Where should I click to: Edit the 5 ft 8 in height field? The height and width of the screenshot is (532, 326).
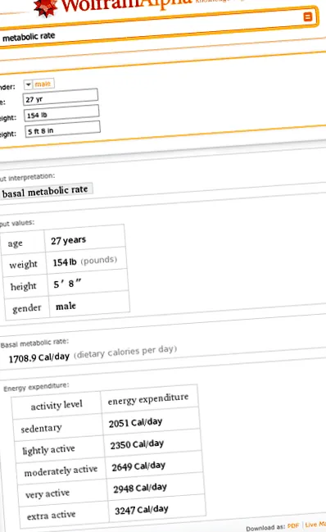point(63,130)
